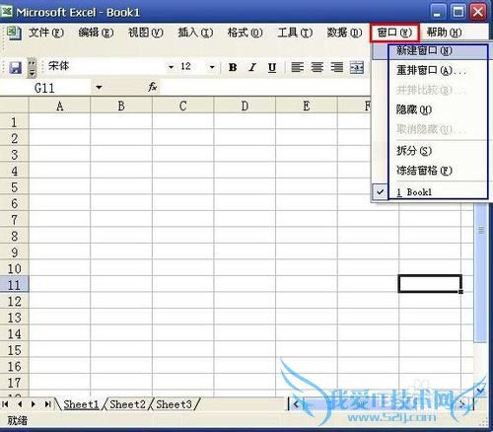Select column E header

(x=307, y=106)
